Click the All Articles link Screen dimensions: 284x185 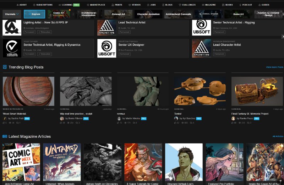point(278,136)
